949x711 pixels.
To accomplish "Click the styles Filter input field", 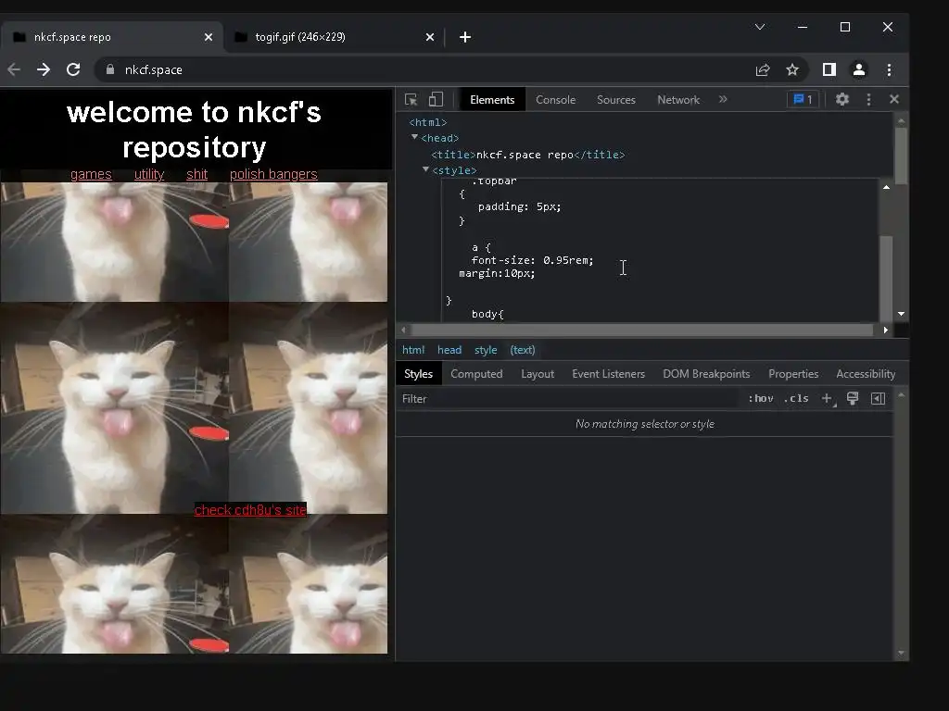I will [569, 398].
